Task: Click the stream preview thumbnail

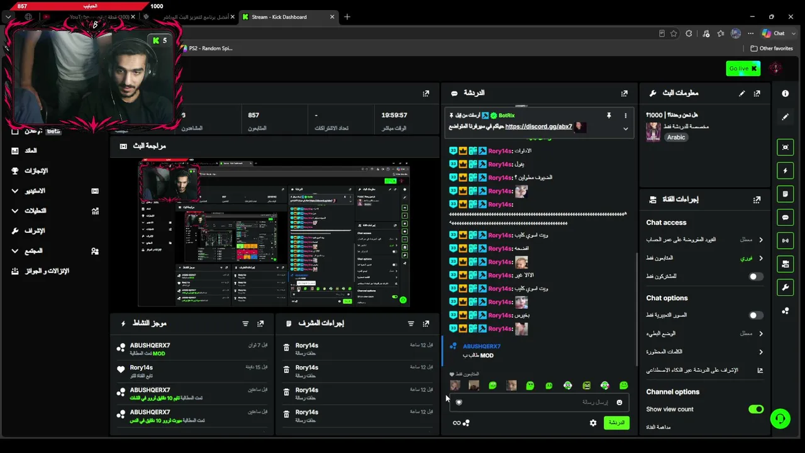Action: [x=274, y=233]
